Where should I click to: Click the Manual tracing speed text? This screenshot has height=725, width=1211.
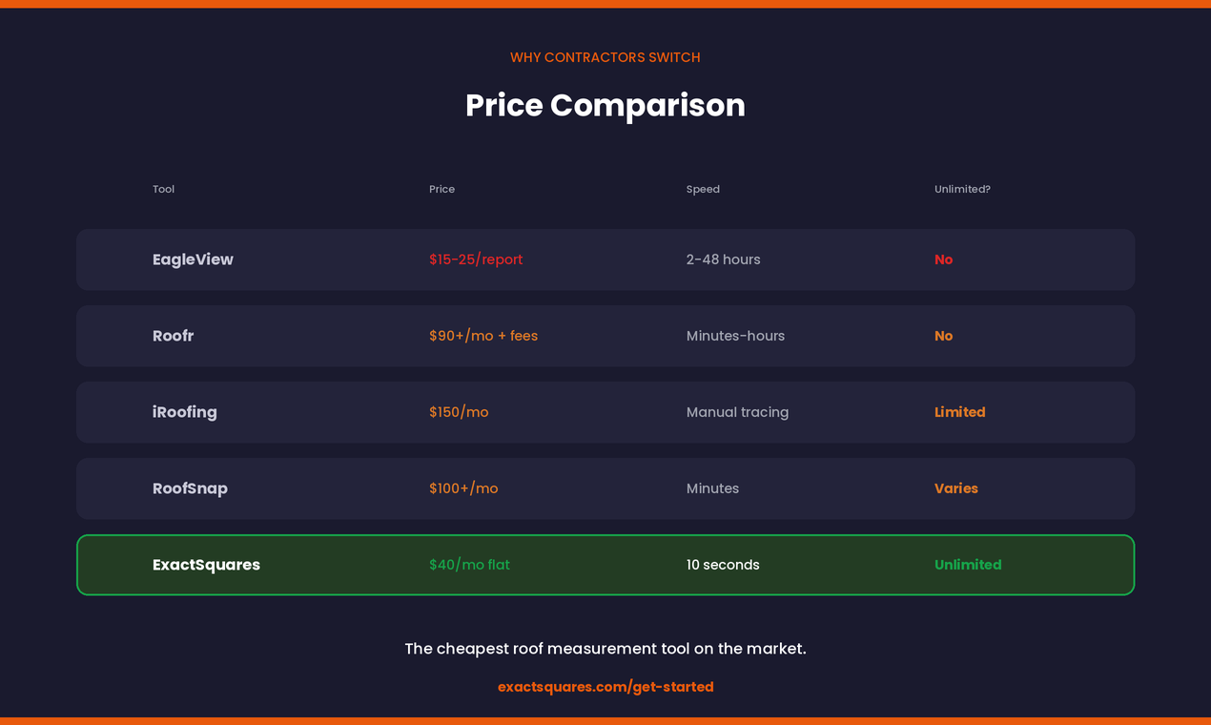click(x=737, y=412)
